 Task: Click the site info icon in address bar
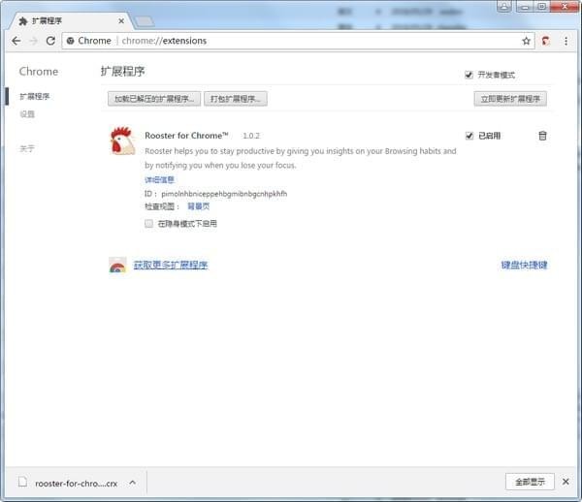point(70,41)
